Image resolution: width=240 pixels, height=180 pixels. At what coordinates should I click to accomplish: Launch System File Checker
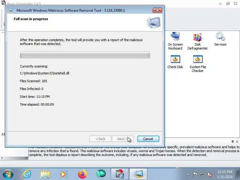(198, 64)
